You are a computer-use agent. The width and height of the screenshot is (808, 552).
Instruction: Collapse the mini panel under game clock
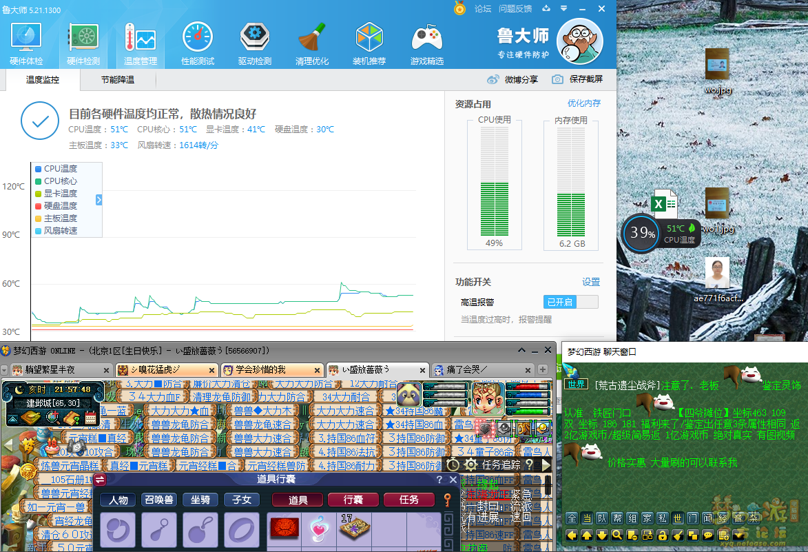(x=13, y=419)
